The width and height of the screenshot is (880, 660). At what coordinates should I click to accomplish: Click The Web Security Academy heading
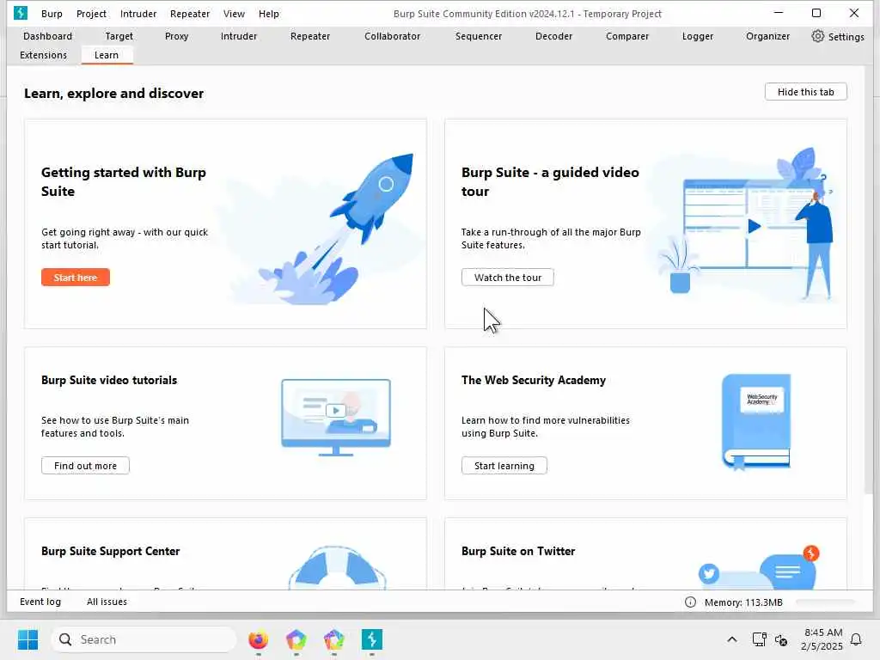[533, 380]
